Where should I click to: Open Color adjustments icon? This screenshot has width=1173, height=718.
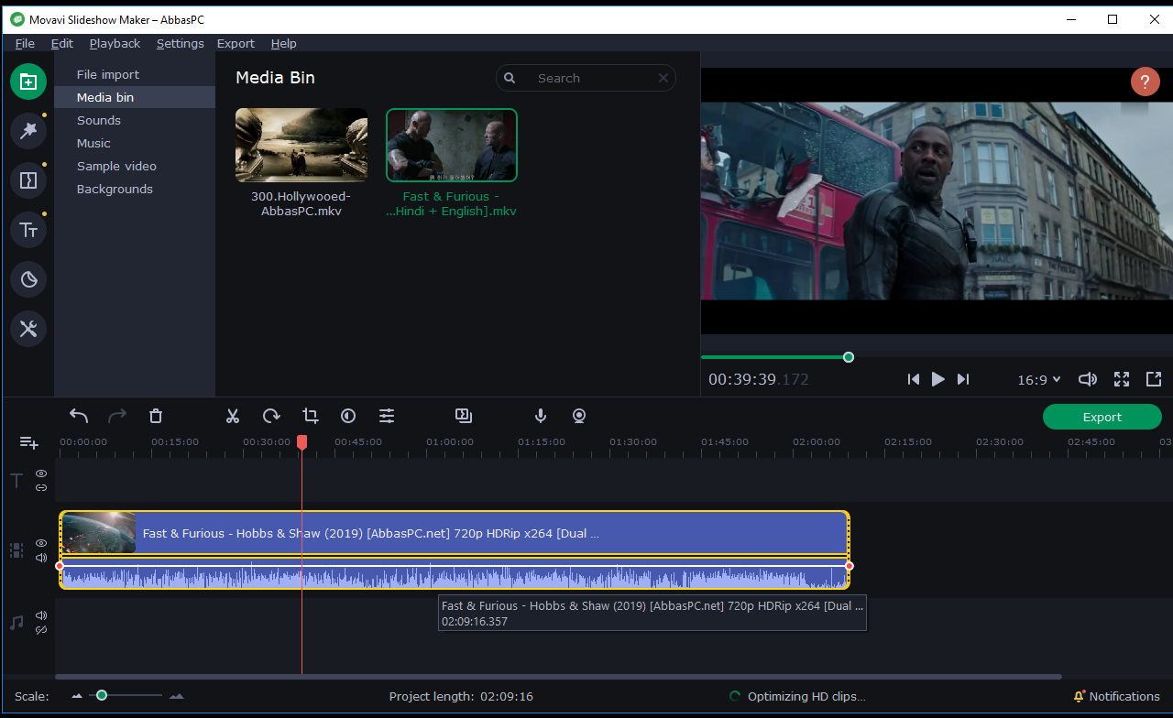348,416
